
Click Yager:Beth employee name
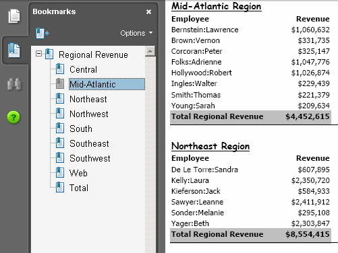pyautogui.click(x=190, y=223)
